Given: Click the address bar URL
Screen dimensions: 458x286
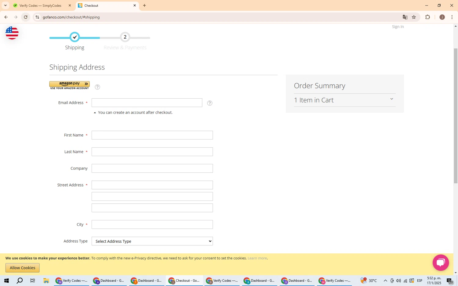Looking at the screenshot, I should pos(71,17).
